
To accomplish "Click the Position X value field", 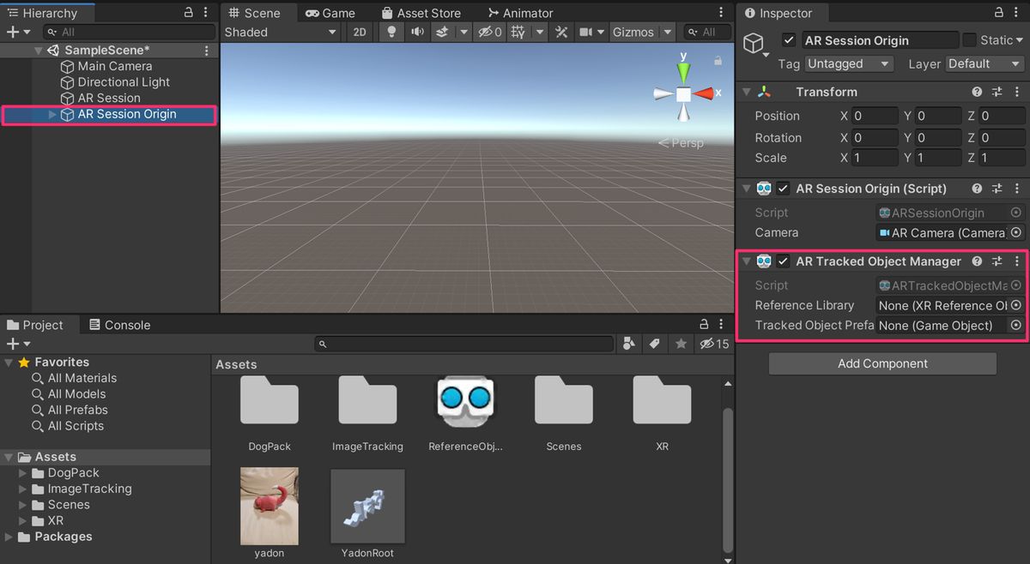I will pos(874,116).
